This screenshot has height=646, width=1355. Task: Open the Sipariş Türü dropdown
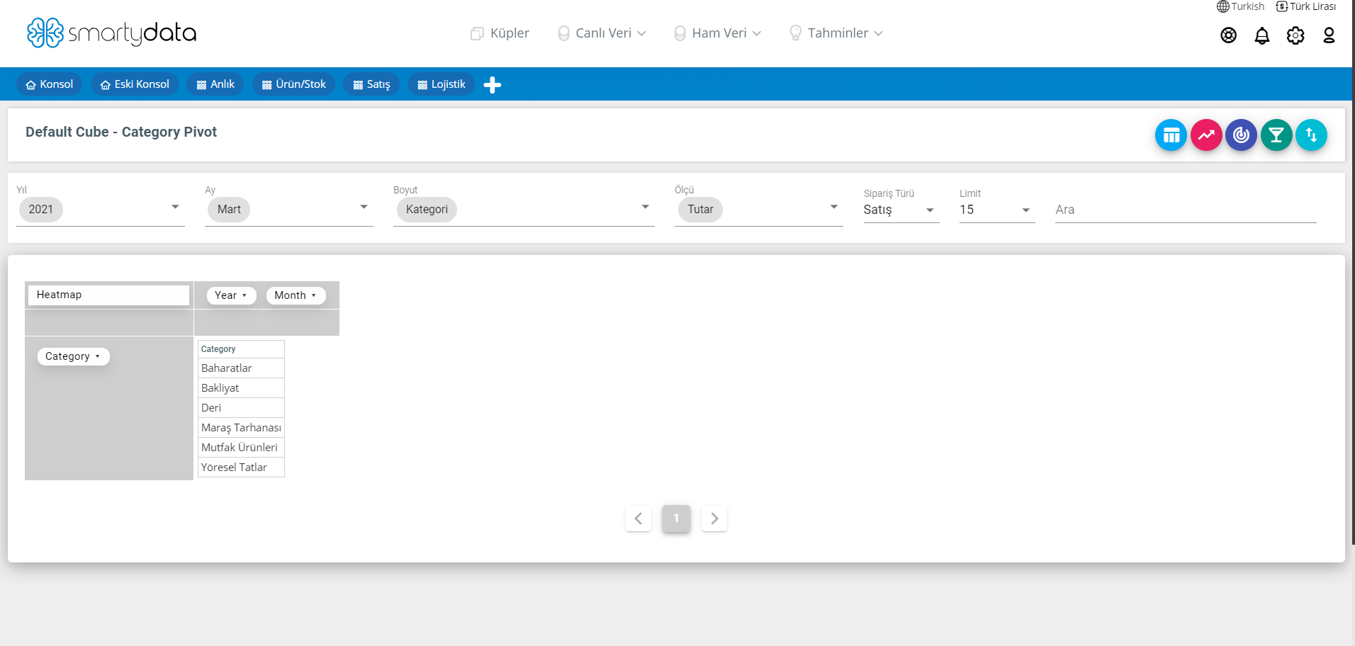click(x=901, y=210)
